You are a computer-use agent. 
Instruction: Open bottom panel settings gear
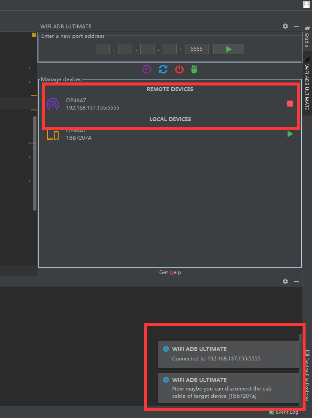285,281
